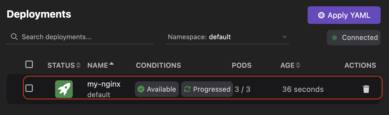
Task: Toggle Name column sort arrow
Action: [x=112, y=64]
